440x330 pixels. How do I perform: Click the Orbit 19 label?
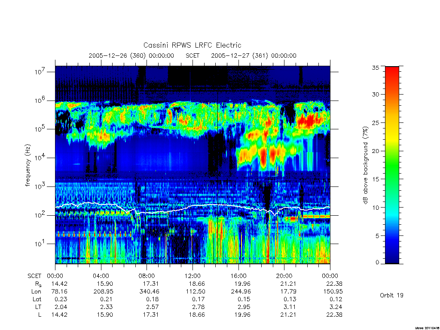pos(391,295)
